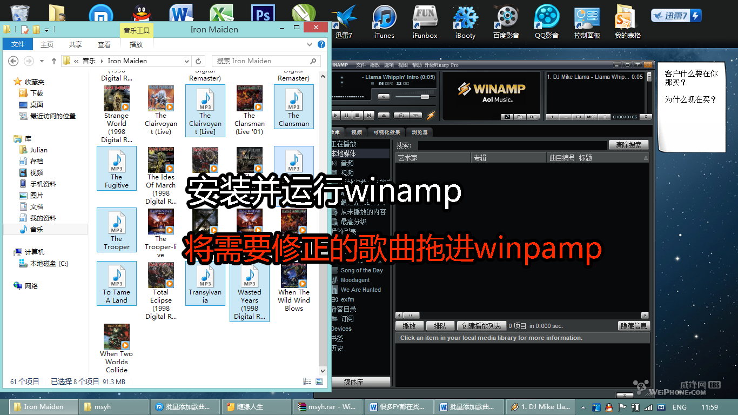This screenshot has height=415, width=738.
Task: Click the playlist add (+) button
Action: pyautogui.click(x=553, y=117)
